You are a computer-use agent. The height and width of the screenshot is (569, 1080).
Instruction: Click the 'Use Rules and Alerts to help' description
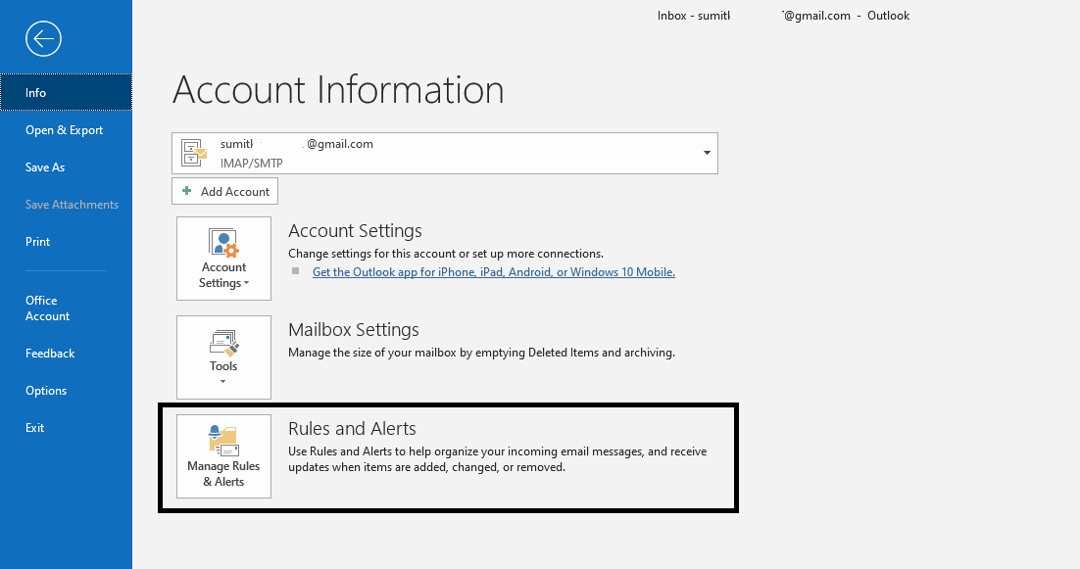(x=497, y=459)
